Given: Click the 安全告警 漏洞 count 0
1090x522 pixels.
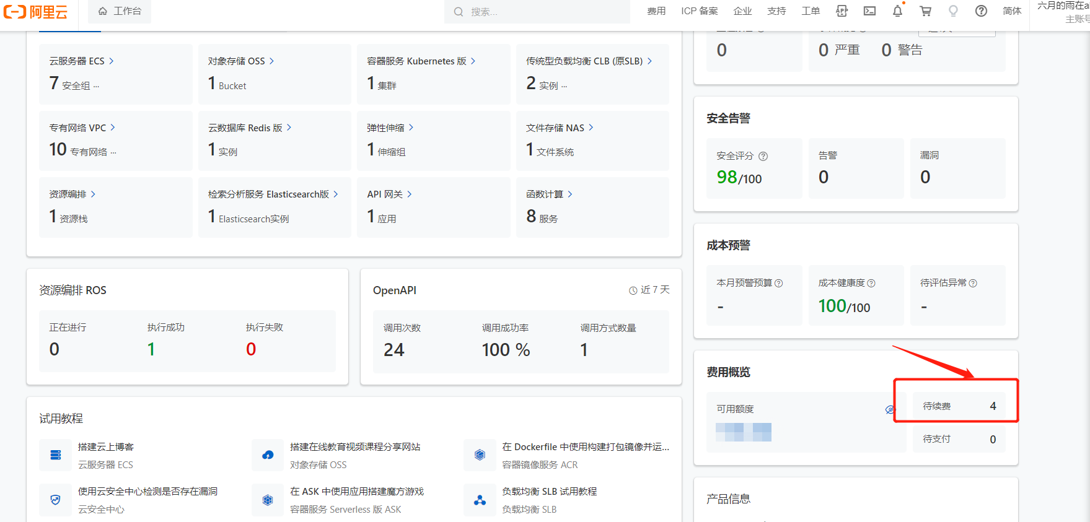Looking at the screenshot, I should (925, 177).
